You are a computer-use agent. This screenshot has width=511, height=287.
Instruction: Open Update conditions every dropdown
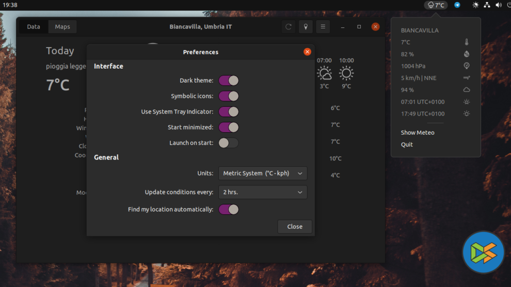pyautogui.click(x=263, y=192)
